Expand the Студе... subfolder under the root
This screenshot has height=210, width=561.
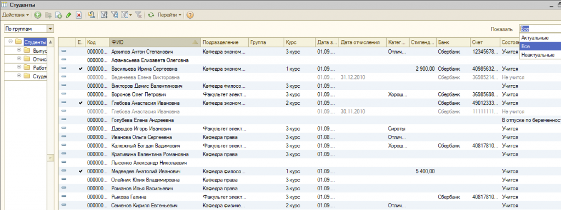pyautogui.click(x=19, y=76)
